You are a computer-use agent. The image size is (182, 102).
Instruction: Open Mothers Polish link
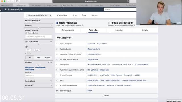point(93,80)
